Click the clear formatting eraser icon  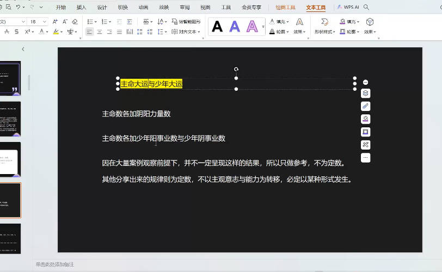pyautogui.click(x=75, y=22)
